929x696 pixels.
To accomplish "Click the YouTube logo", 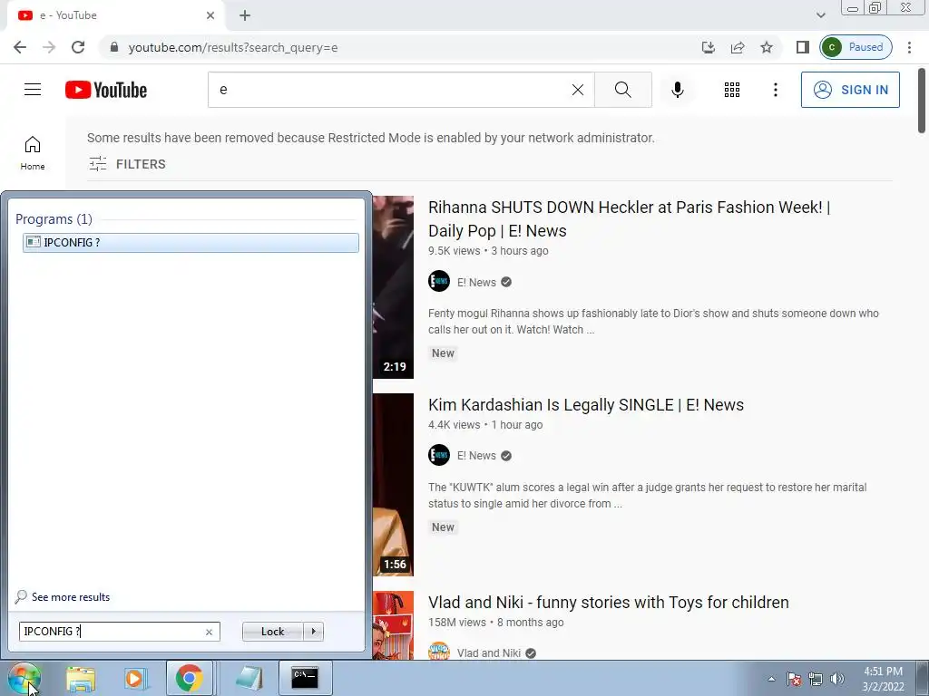I will click(106, 90).
